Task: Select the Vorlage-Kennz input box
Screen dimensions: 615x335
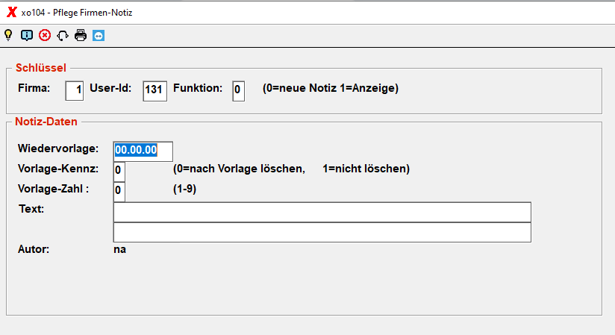Action: (119, 172)
